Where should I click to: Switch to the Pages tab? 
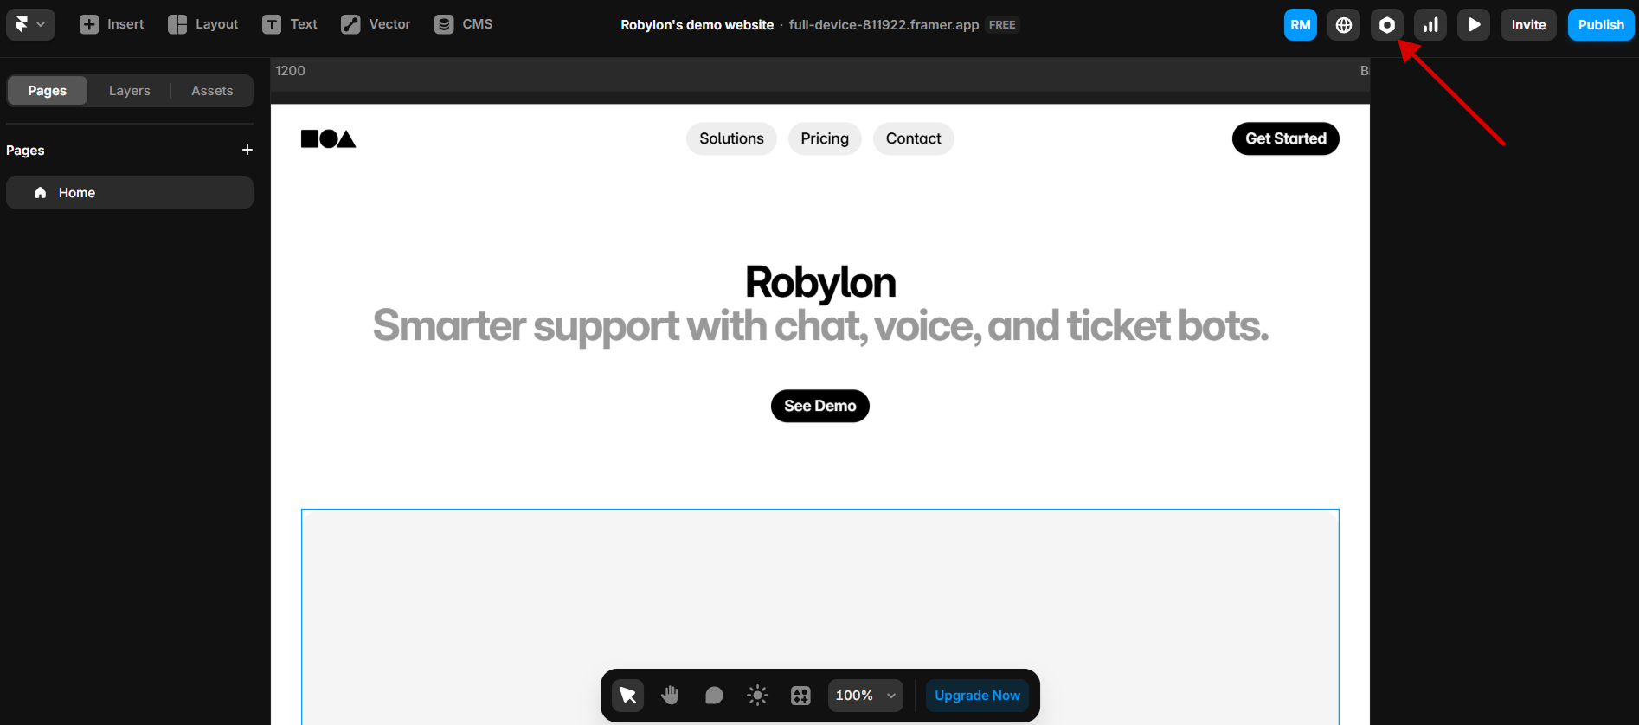coord(48,91)
